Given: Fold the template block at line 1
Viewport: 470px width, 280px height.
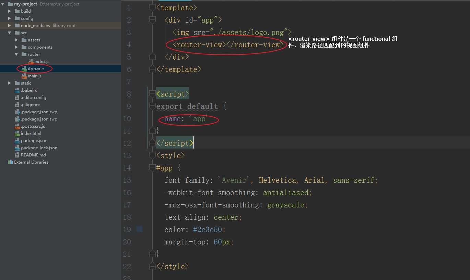Looking at the screenshot, I should pos(152,8).
